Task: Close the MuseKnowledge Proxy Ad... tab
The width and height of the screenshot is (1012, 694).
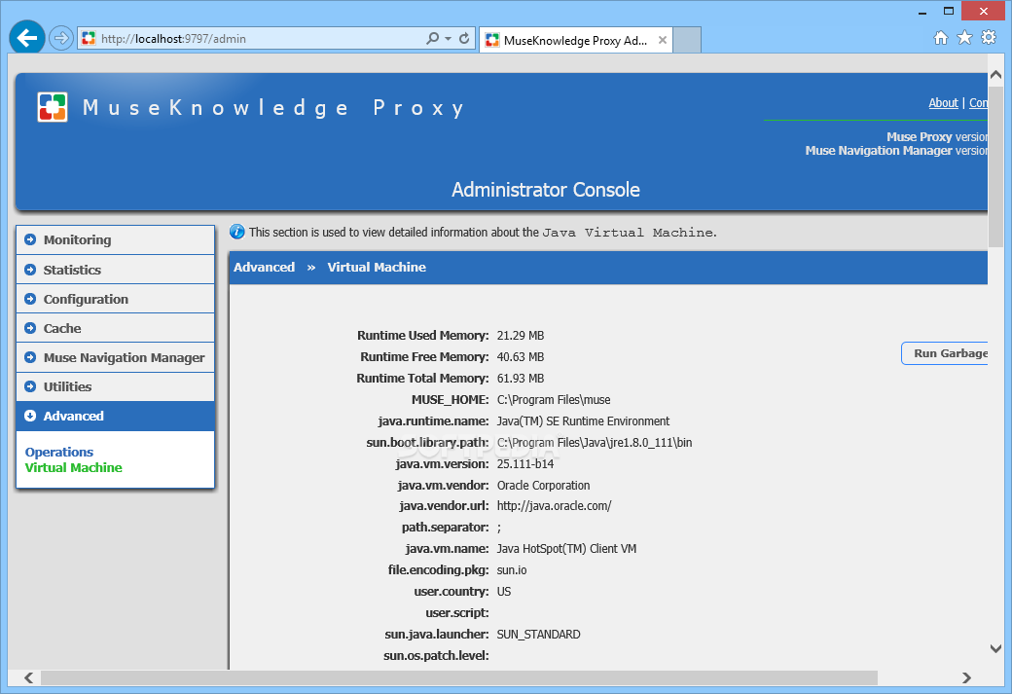Action: 663,40
